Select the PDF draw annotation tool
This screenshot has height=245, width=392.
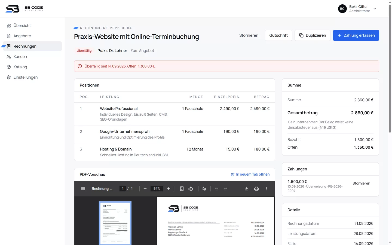coord(204,189)
